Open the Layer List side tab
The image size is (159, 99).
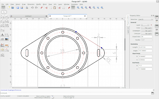(128, 30)
